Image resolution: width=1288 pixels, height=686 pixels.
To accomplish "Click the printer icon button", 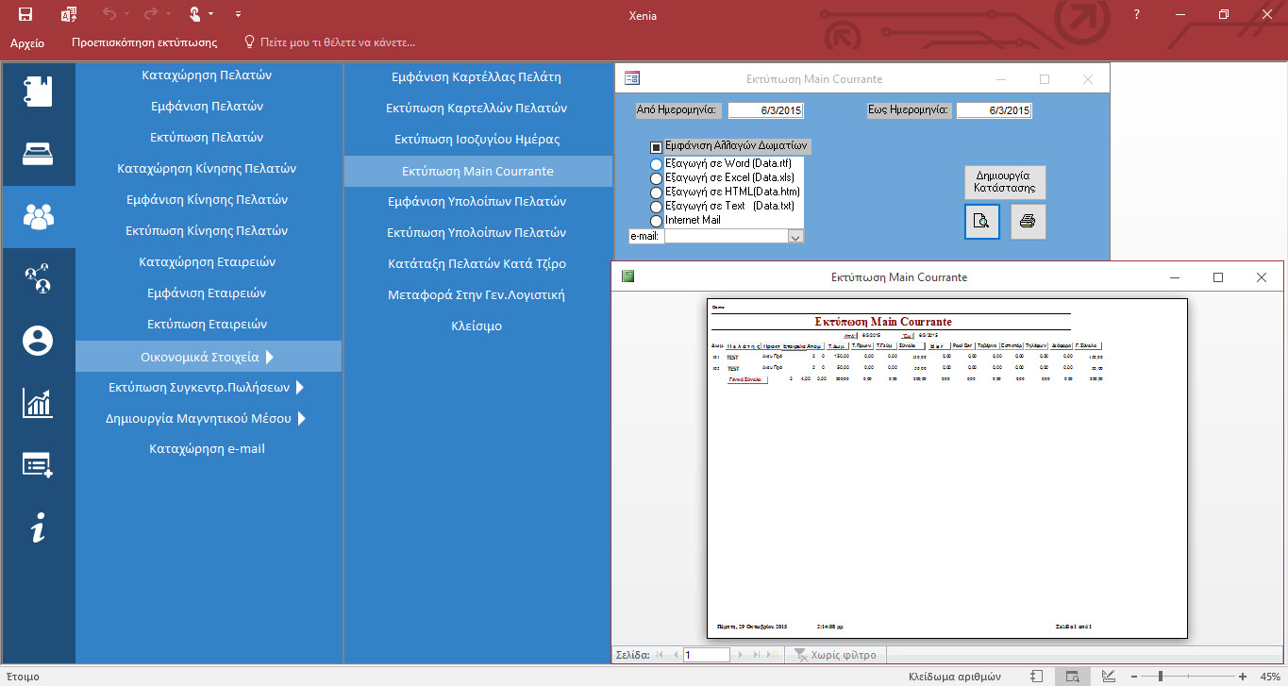I will coord(1029,222).
